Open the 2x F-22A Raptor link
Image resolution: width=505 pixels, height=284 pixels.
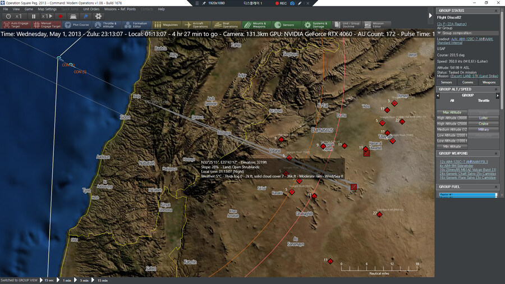click(x=452, y=24)
